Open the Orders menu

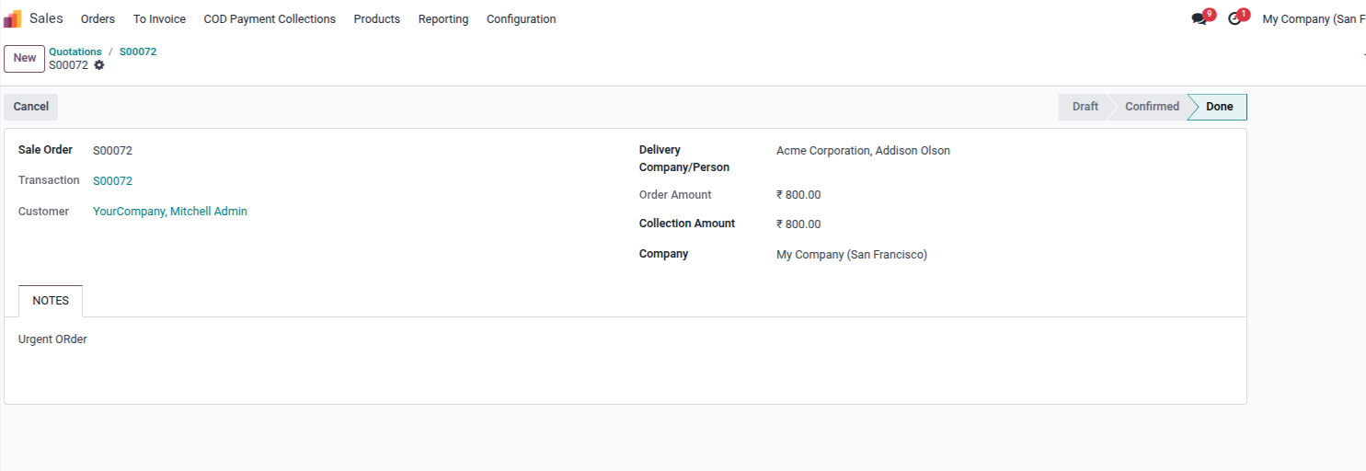(x=98, y=18)
